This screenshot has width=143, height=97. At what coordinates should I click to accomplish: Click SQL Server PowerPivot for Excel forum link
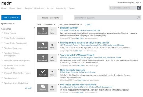pos(88,30)
